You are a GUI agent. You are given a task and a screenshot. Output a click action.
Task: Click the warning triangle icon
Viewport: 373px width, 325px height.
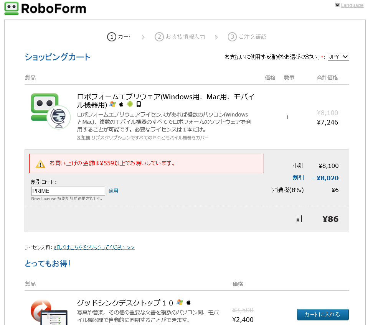(x=40, y=164)
